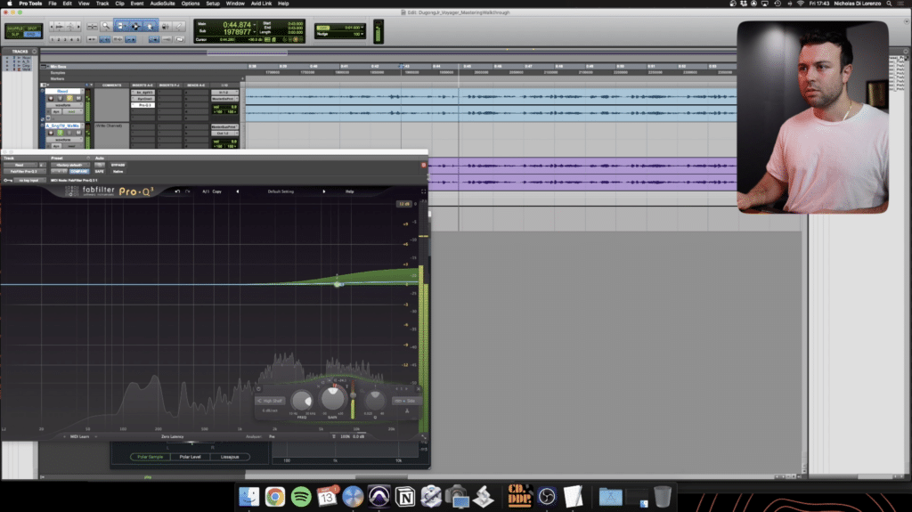Screen dimensions: 912x512
Task: Select the Zoomer tool in the toolbar
Action: tap(106, 26)
